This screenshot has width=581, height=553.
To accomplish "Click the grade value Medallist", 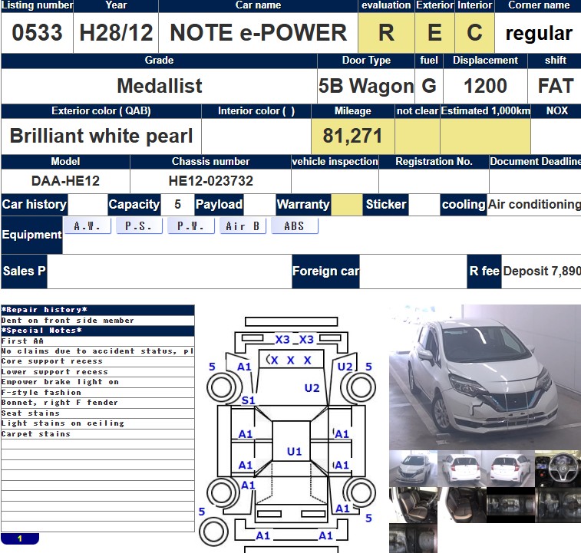I will (160, 86).
